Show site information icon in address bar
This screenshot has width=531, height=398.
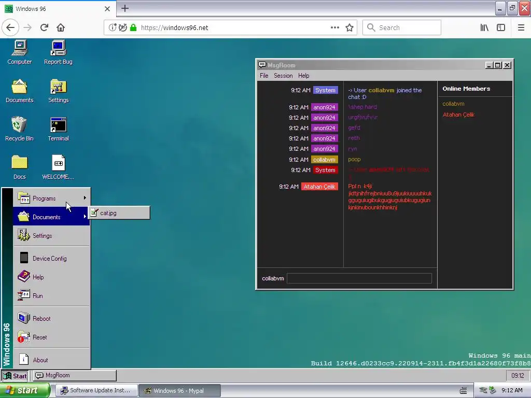(113, 27)
